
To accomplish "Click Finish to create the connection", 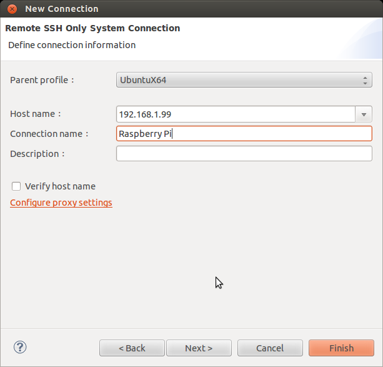I will (x=341, y=348).
